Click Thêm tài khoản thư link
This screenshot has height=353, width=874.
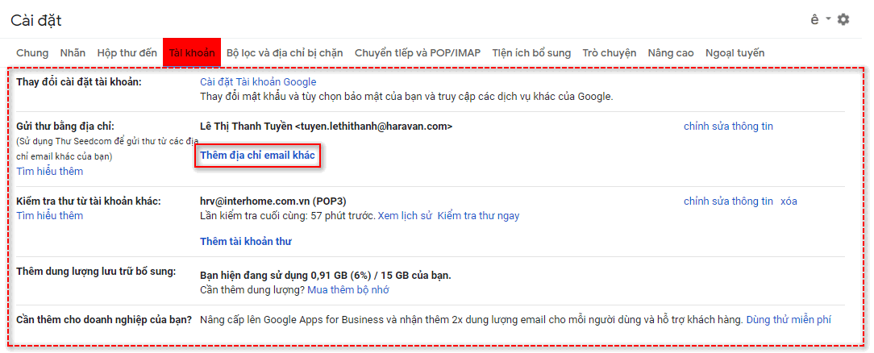(x=246, y=242)
